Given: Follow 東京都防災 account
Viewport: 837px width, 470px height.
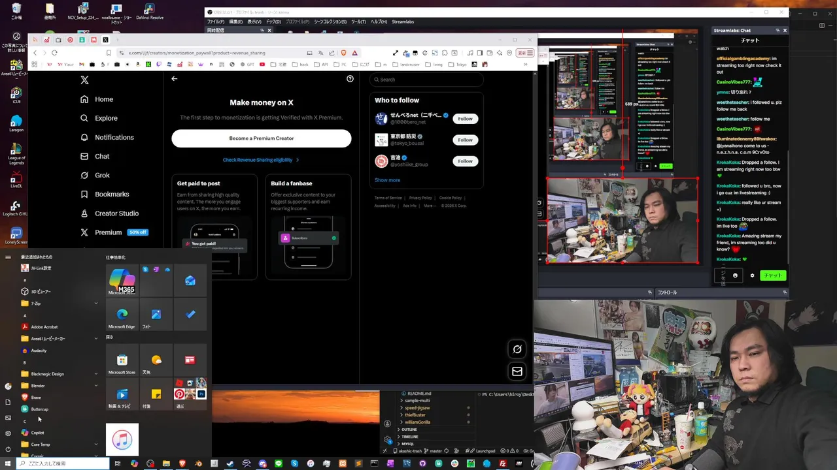Looking at the screenshot, I should click(465, 140).
